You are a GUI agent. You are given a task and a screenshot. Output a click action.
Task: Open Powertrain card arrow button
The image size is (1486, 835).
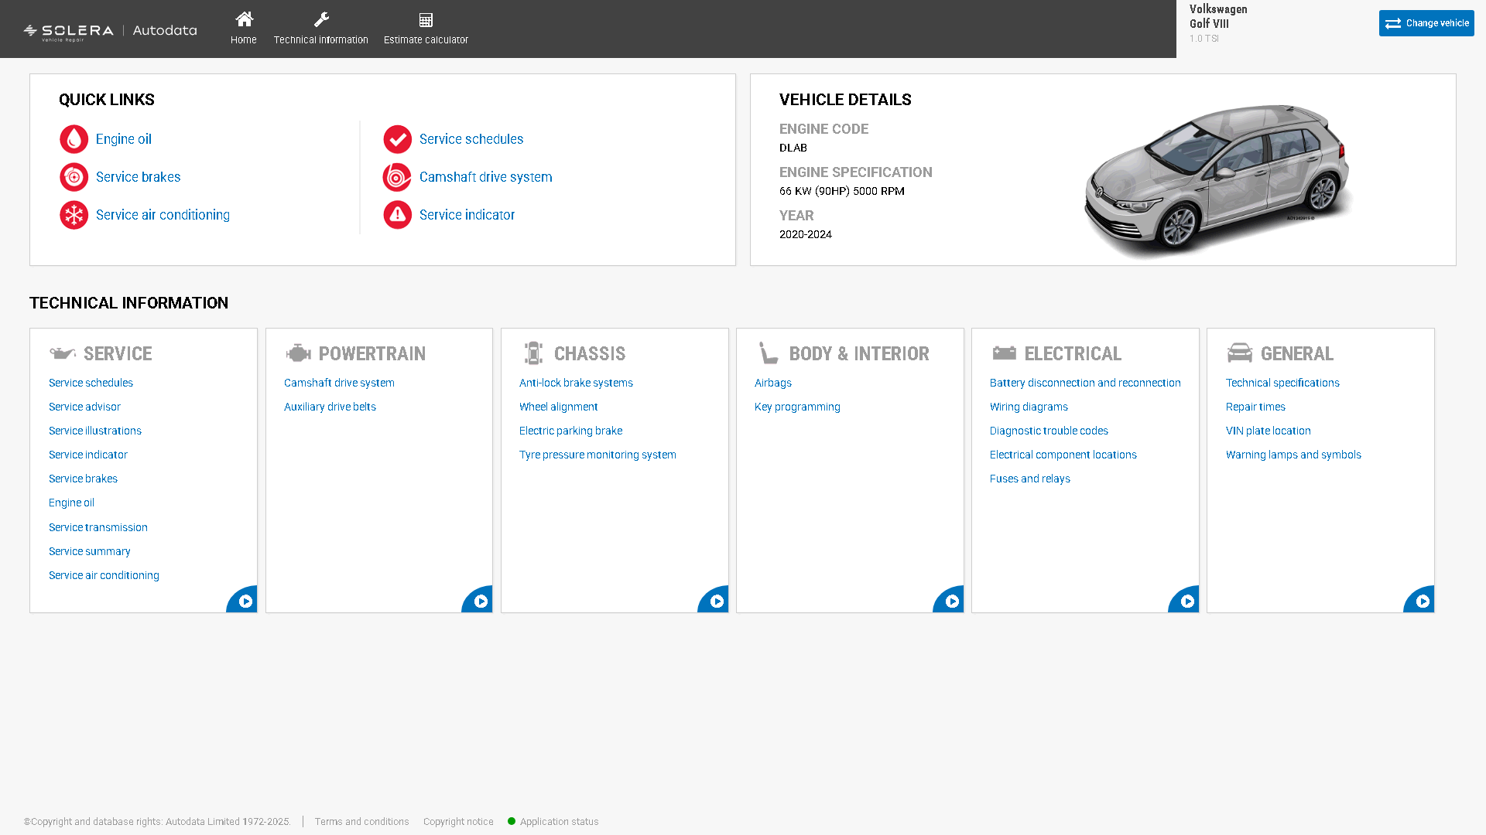(x=478, y=600)
